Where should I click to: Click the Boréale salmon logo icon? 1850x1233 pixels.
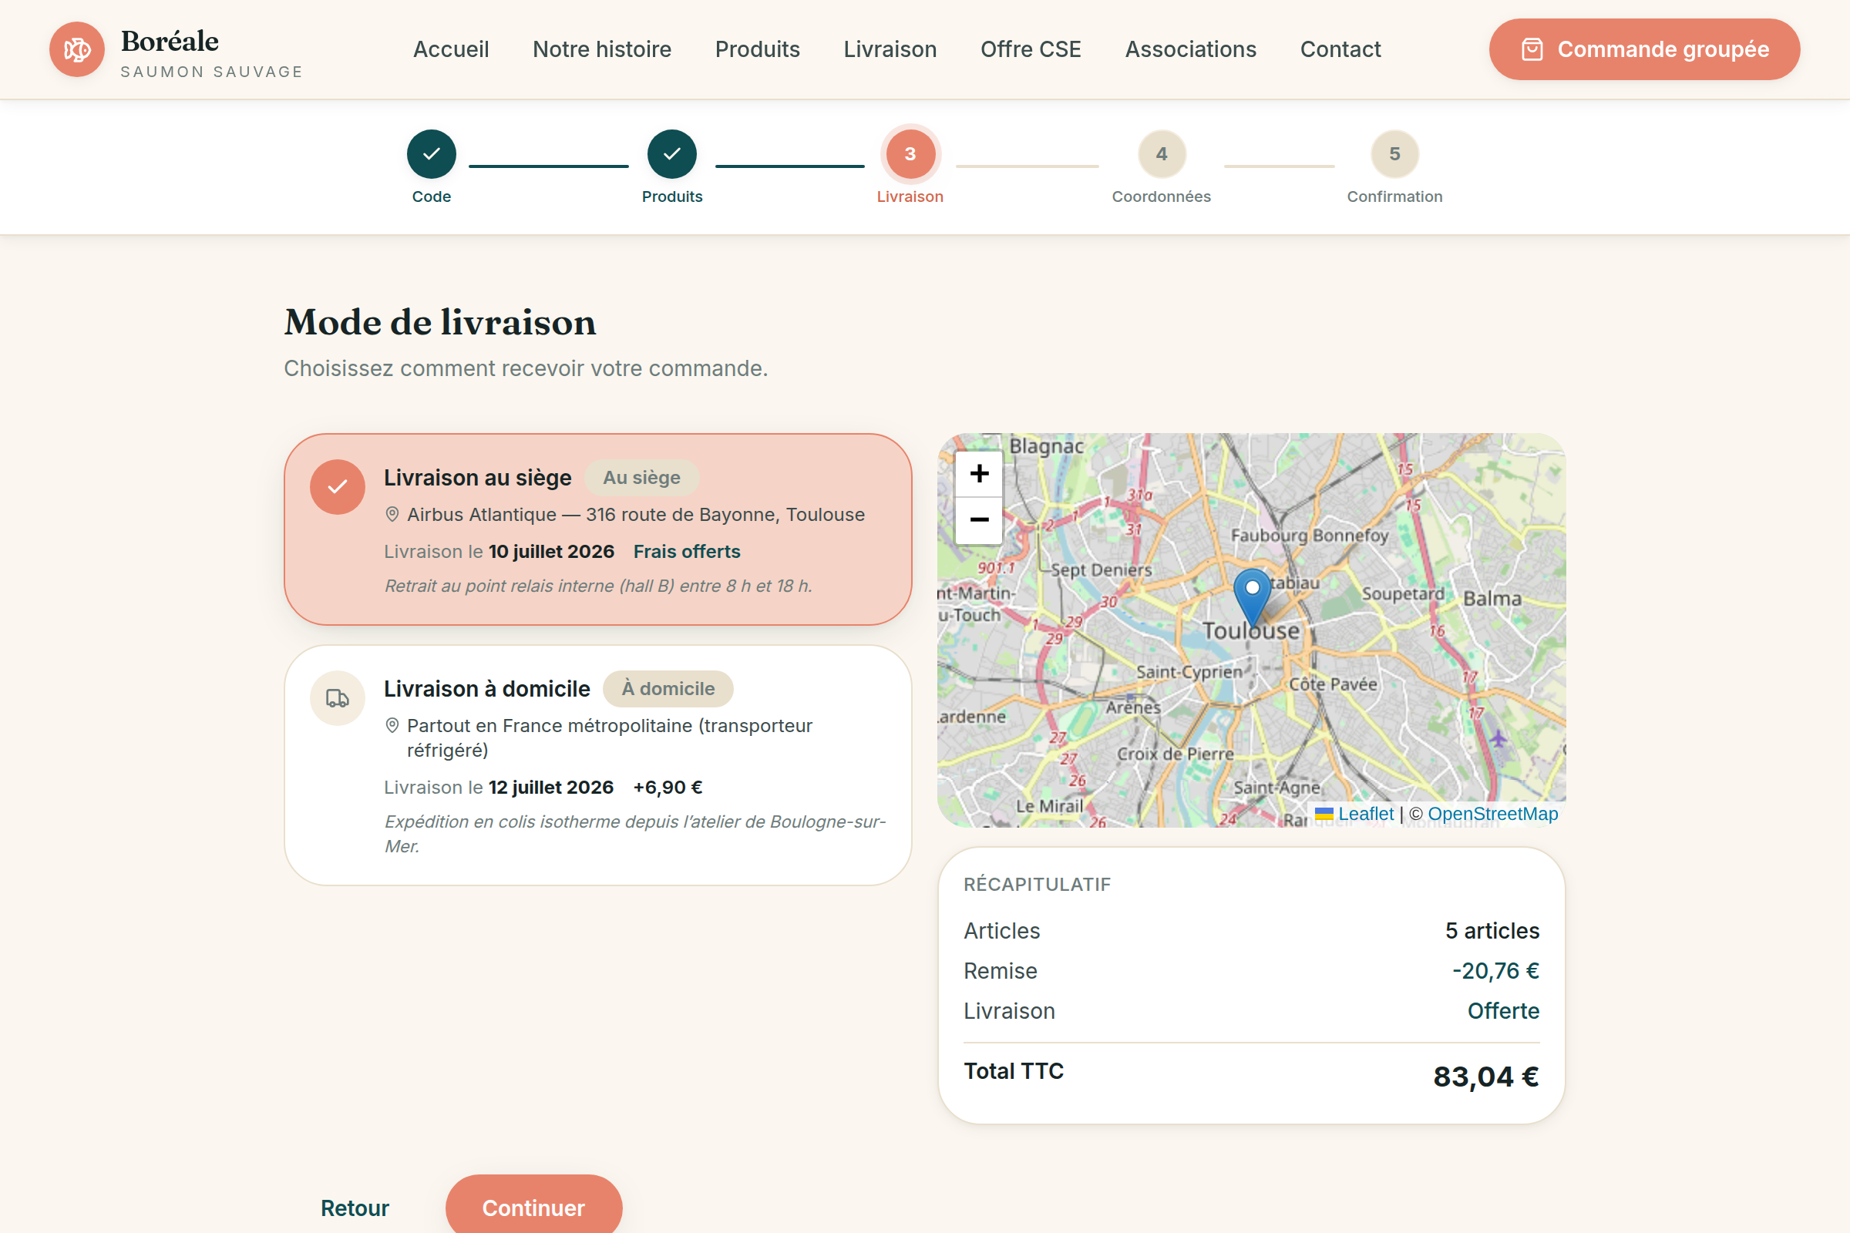tap(76, 49)
